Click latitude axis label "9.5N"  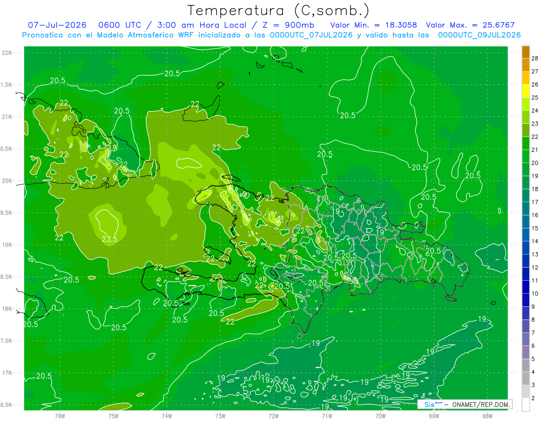click(7, 213)
